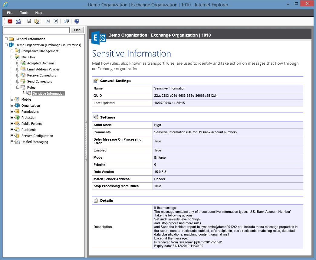Click the Compliance Management folder icon
Viewport: 316px width, 260px height.
pos(17,51)
